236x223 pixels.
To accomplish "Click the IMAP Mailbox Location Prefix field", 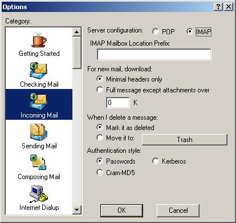I will click(154, 54).
